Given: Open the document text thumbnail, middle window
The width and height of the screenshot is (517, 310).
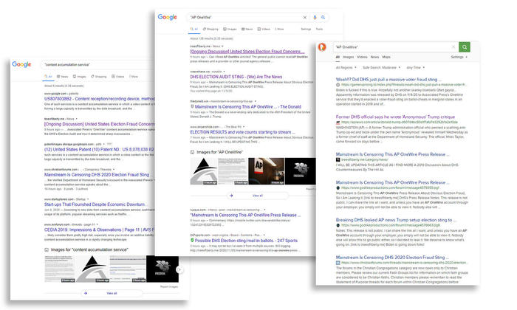Looking at the screenshot, I should (x=233, y=171).
